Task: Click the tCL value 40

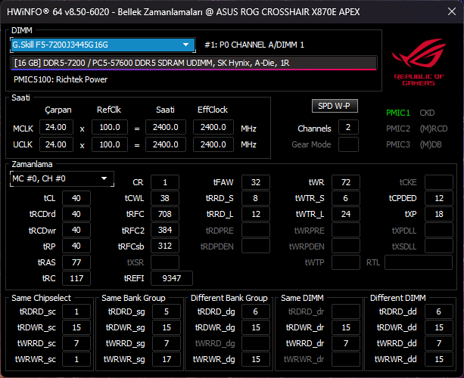Action: tap(76, 198)
